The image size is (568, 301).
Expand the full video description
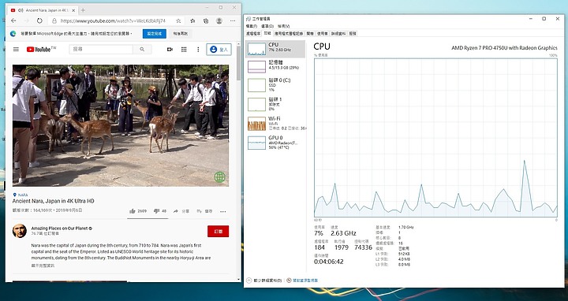(43, 266)
